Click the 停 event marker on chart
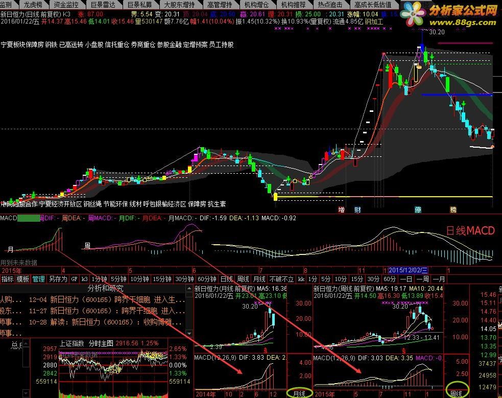Screen dimensions: 502x398 tap(418, 209)
